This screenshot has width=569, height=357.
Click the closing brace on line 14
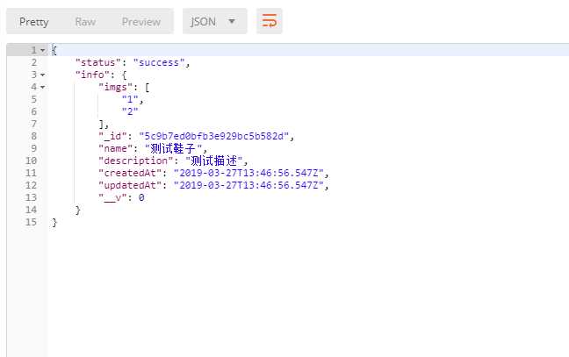[77, 211]
